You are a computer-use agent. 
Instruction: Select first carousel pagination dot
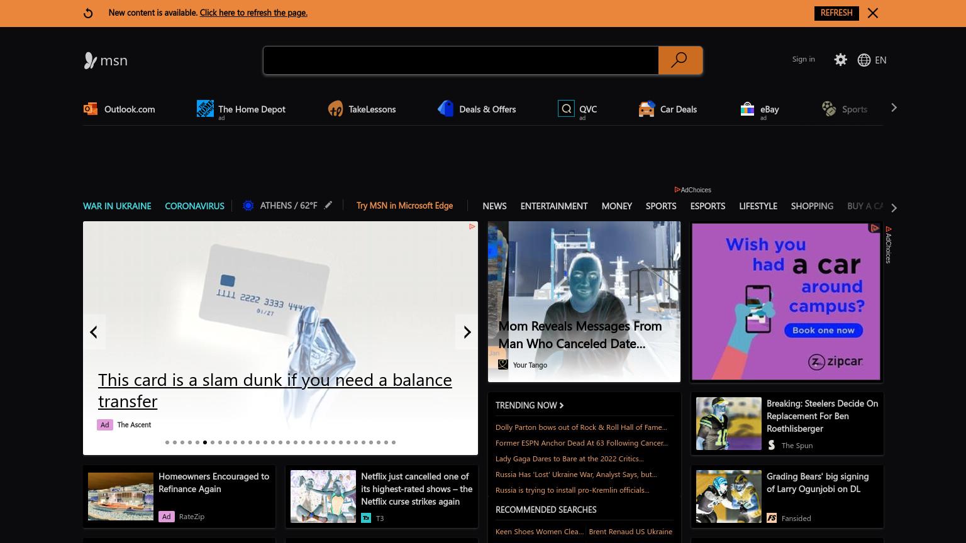click(167, 442)
